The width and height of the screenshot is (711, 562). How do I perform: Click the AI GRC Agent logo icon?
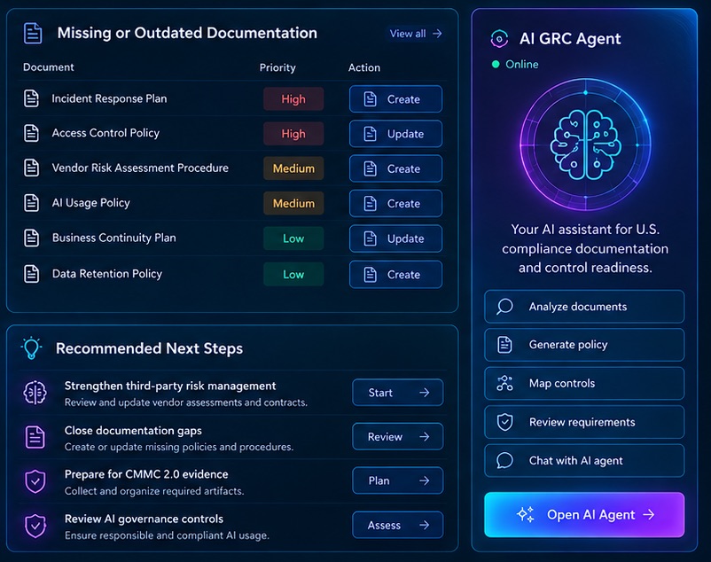(499, 39)
